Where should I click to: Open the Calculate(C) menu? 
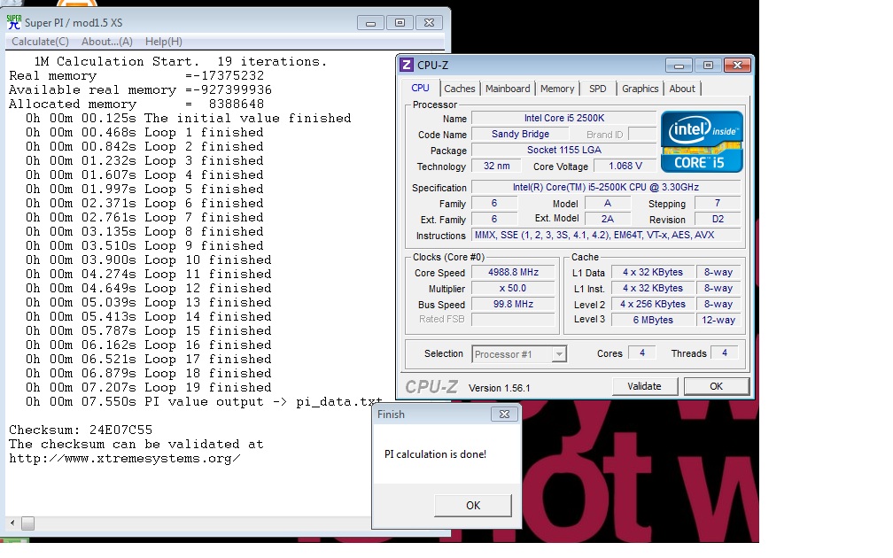(40, 42)
